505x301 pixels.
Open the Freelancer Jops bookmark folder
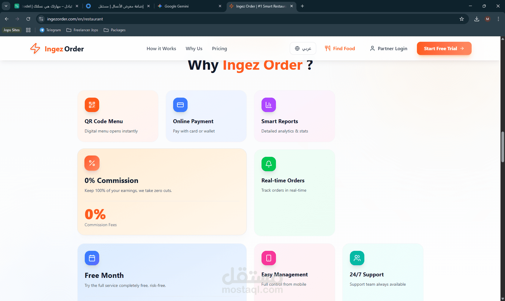click(x=82, y=30)
